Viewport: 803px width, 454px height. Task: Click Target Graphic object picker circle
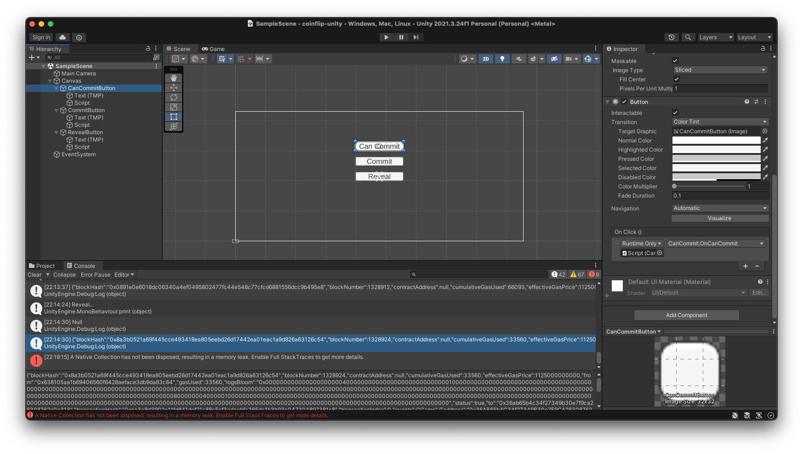[x=765, y=131]
